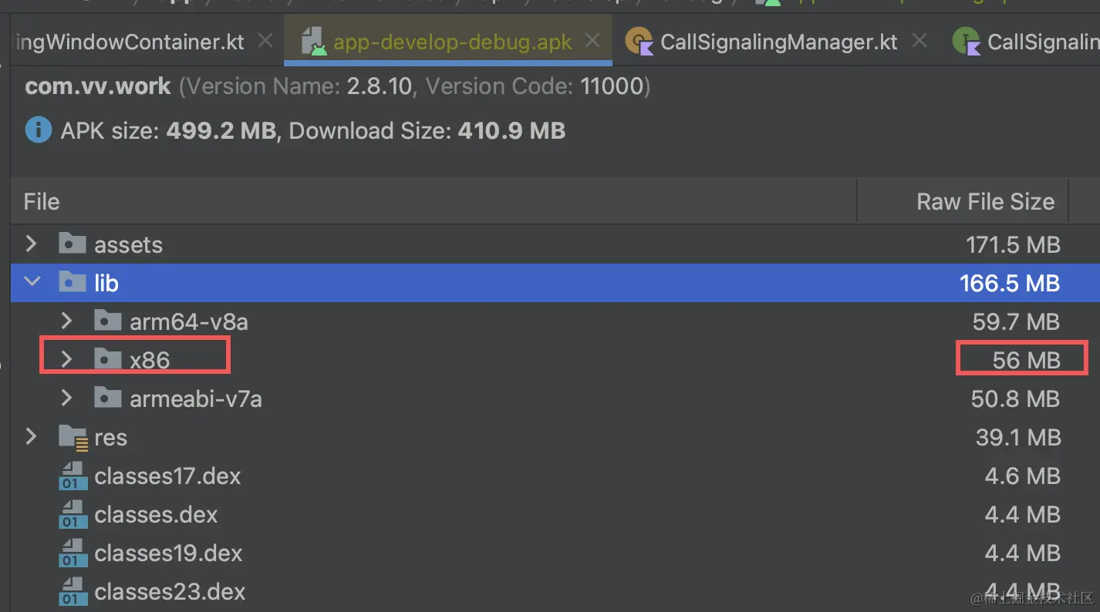
Task: Collapse the lib folder
Action: tap(32, 283)
